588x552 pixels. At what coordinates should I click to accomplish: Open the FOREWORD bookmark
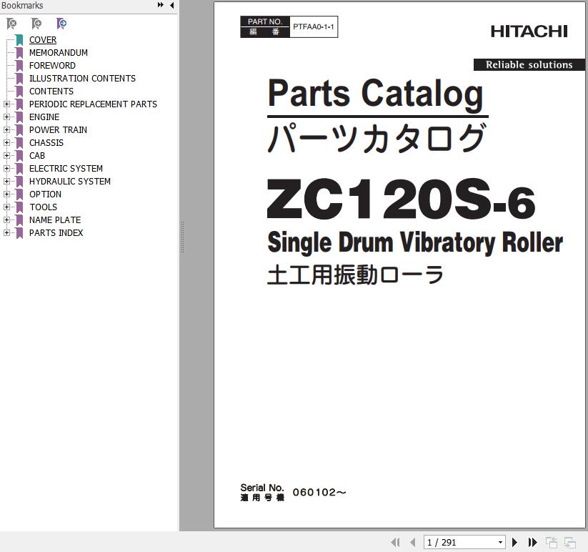coord(52,66)
